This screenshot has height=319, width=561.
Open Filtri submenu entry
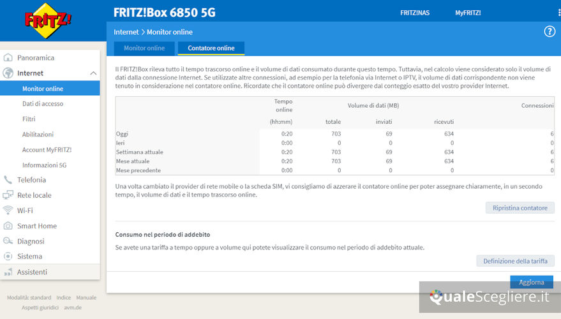(x=29, y=119)
